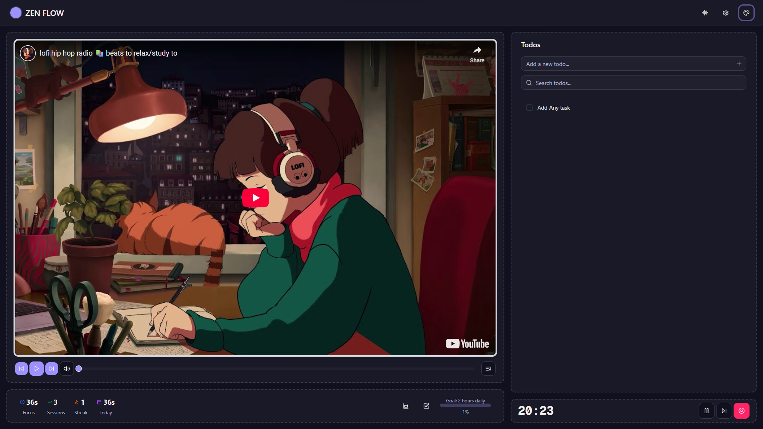Click the daily goal progress bar
This screenshot has width=763, height=429.
(x=465, y=405)
